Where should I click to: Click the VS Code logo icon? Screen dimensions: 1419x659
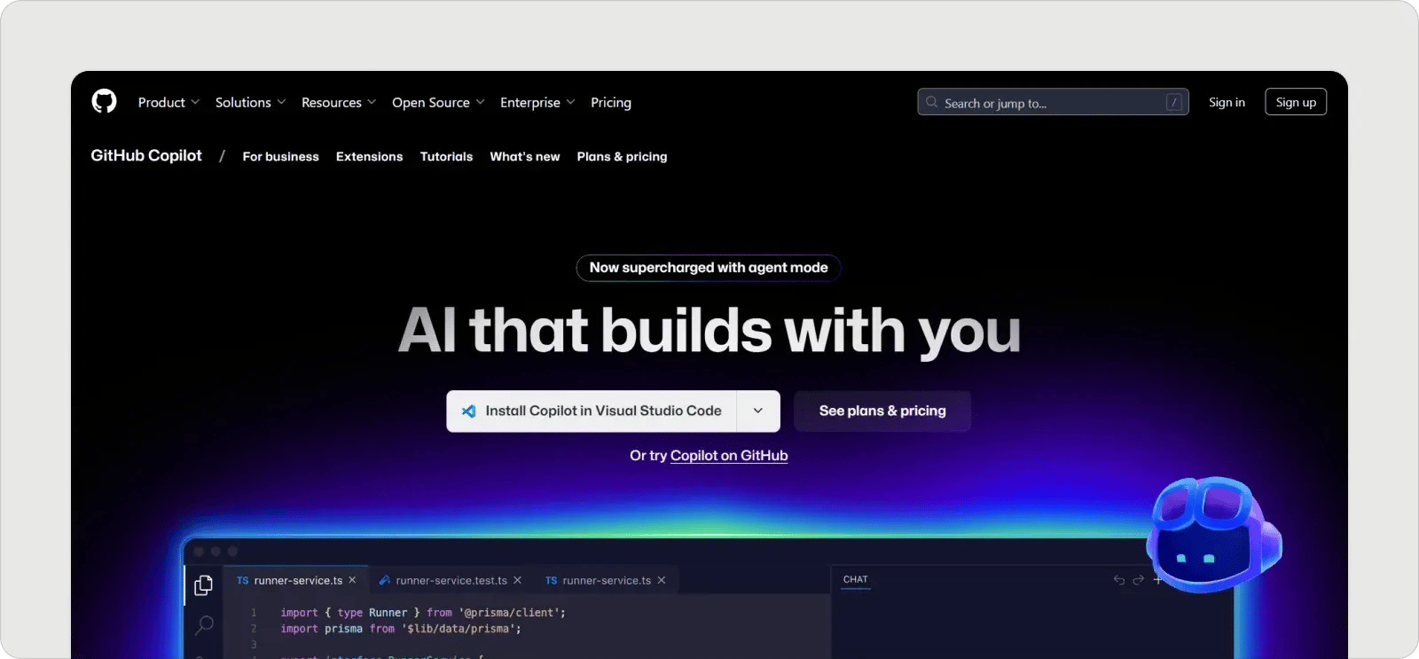pos(469,412)
